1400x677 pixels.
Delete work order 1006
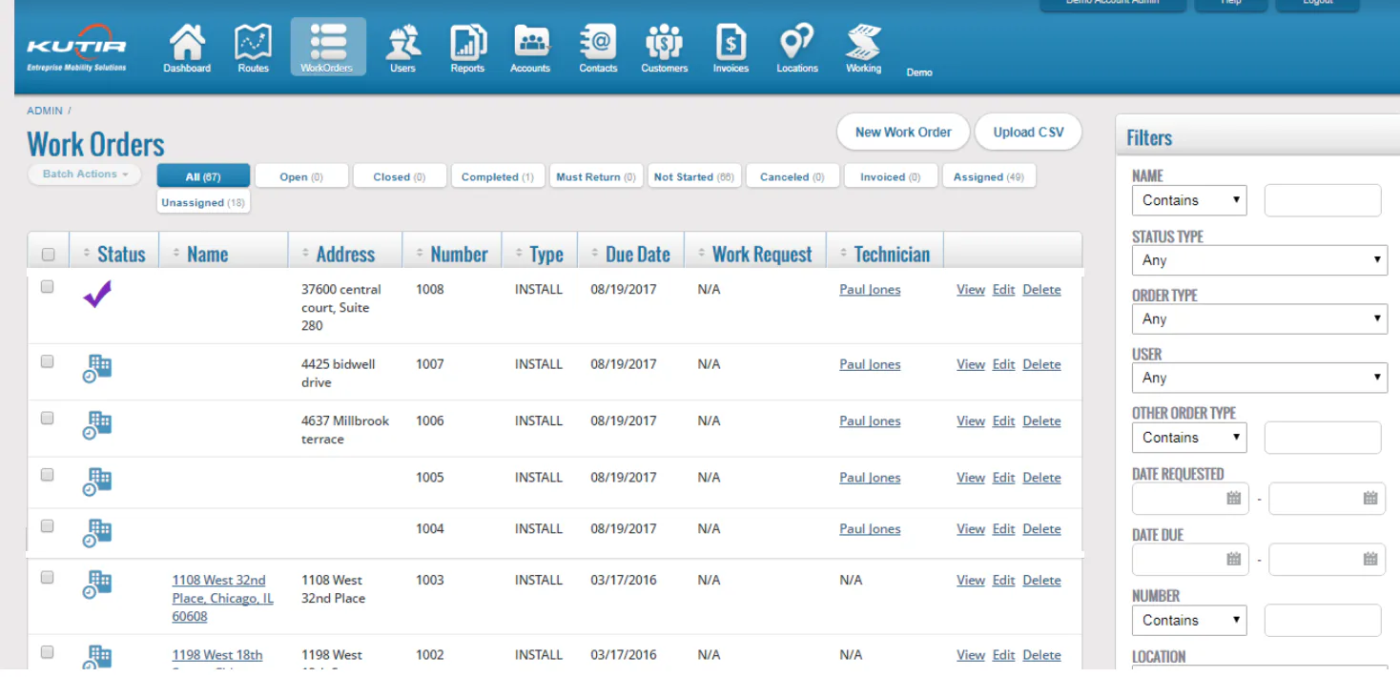(1041, 421)
